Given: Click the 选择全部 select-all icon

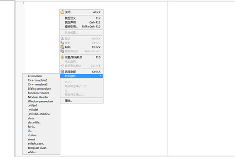Looking at the screenshot, I should coord(62,72).
